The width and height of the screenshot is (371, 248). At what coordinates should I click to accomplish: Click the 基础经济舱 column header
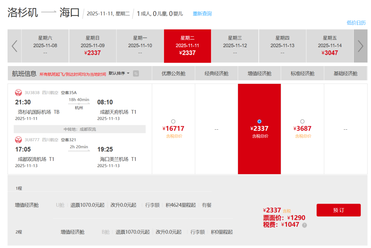(345, 73)
